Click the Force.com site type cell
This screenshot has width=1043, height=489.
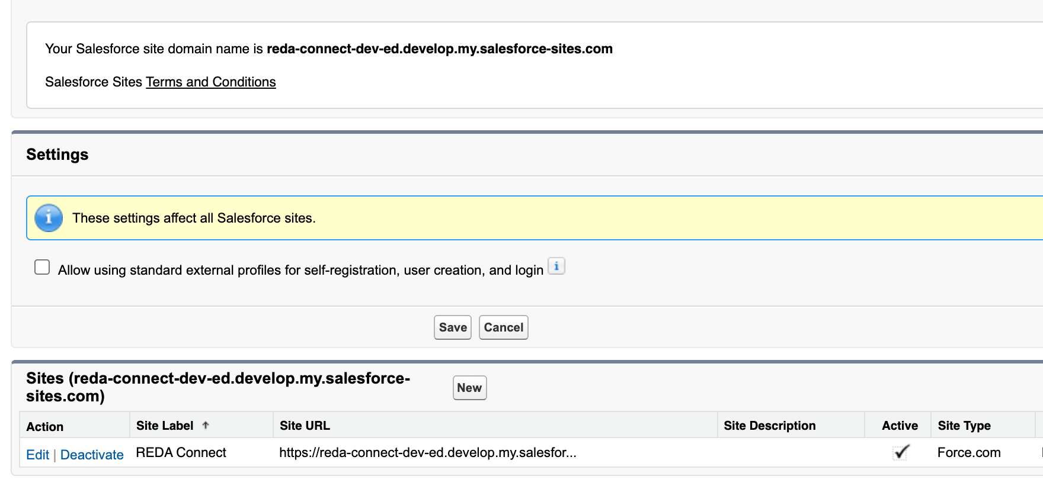coord(969,452)
